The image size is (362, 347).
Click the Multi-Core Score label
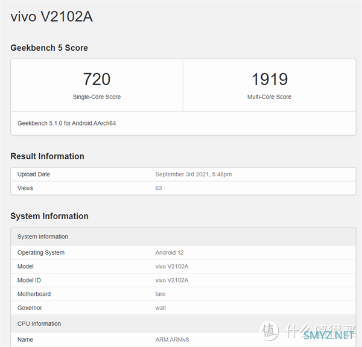(270, 97)
